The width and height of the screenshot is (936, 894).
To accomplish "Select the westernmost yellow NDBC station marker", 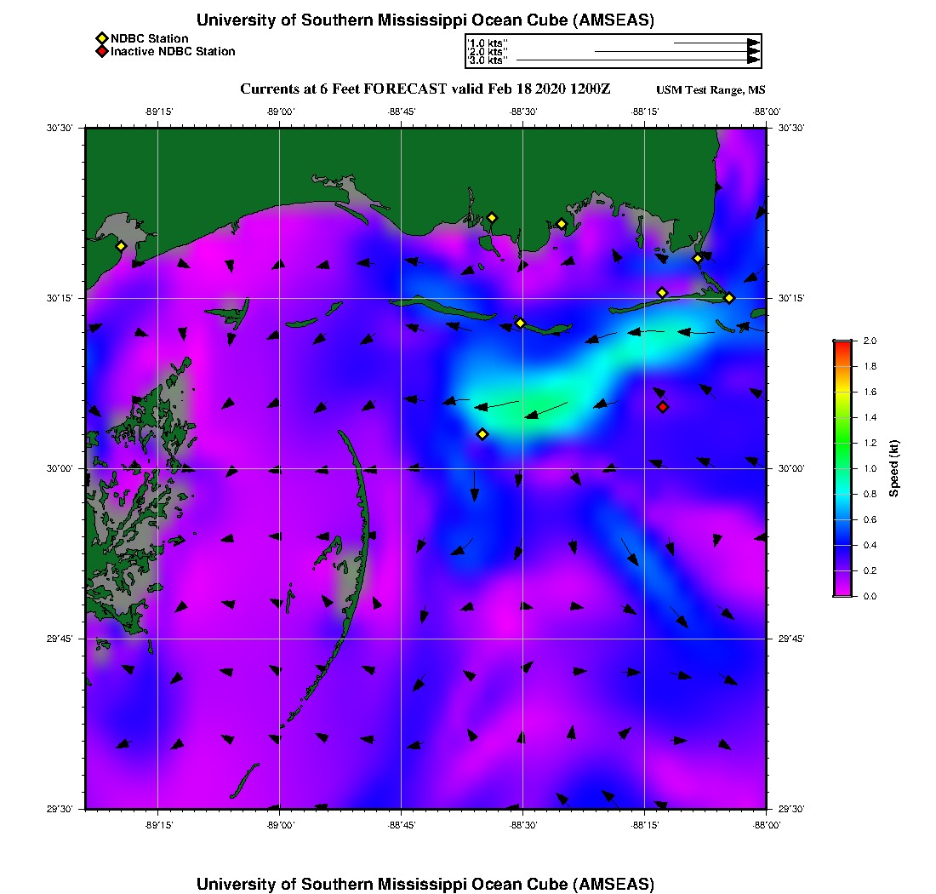I will point(121,246).
